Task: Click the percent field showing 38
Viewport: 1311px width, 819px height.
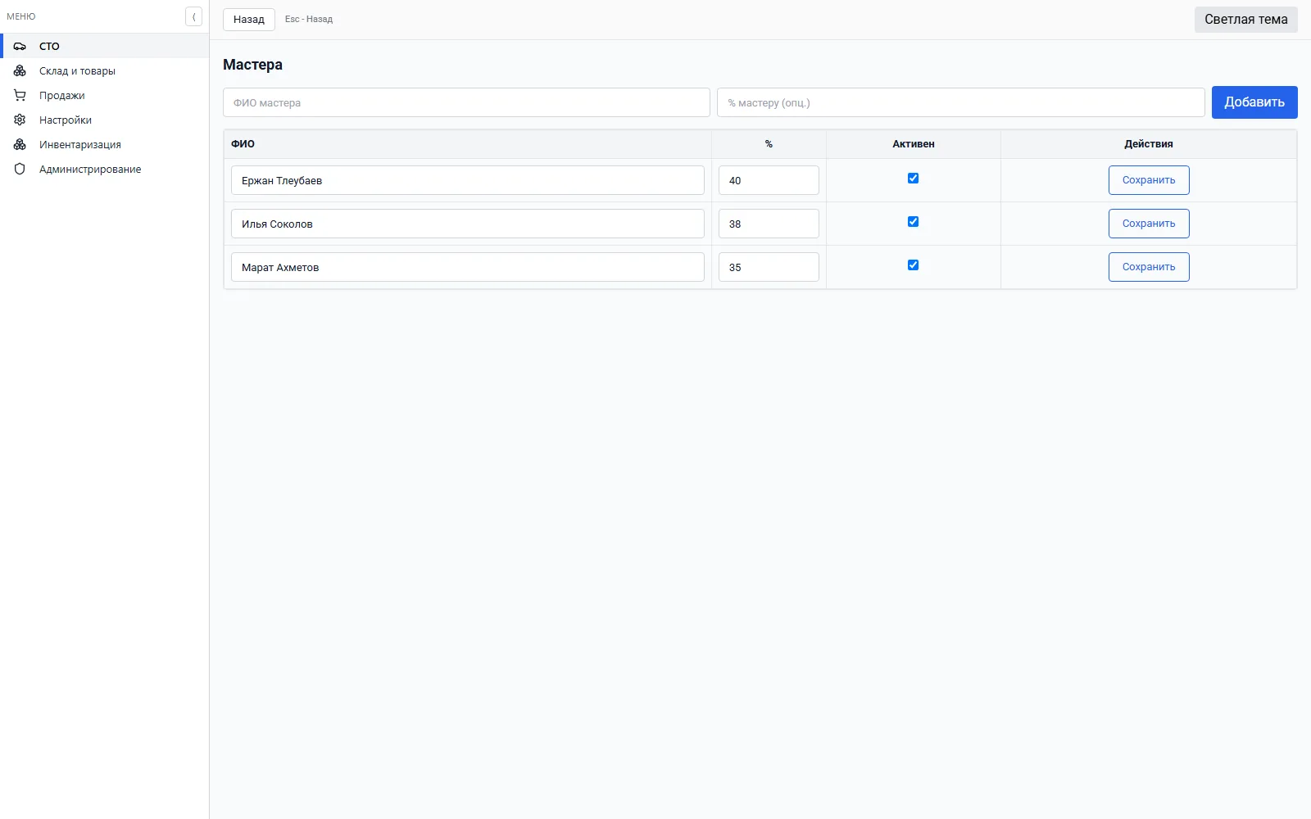Action: 769,224
